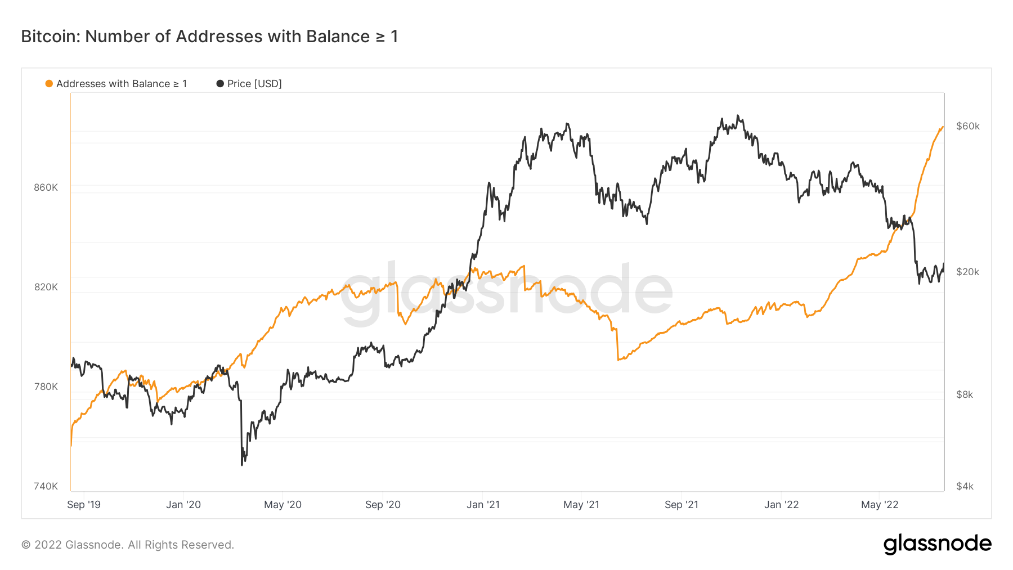Select the Jan '20 x-axis label
The image size is (1013, 570).
(183, 505)
